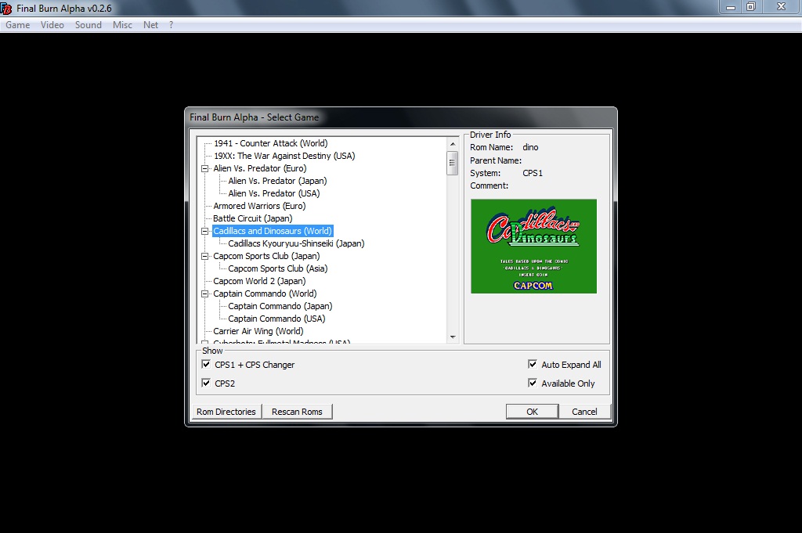Click the Final Burn Alpha title bar icon

pos(6,8)
